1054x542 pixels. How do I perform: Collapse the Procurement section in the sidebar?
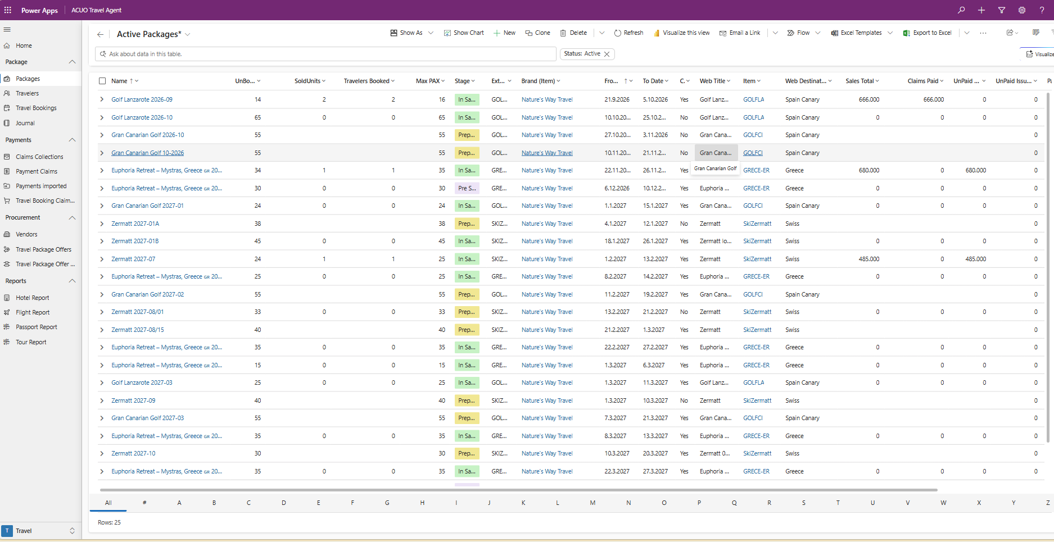[x=72, y=217]
